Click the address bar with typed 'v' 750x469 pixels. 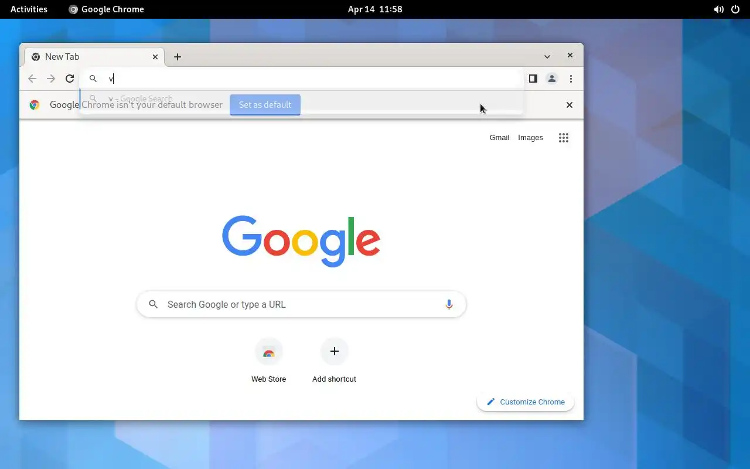coord(301,79)
